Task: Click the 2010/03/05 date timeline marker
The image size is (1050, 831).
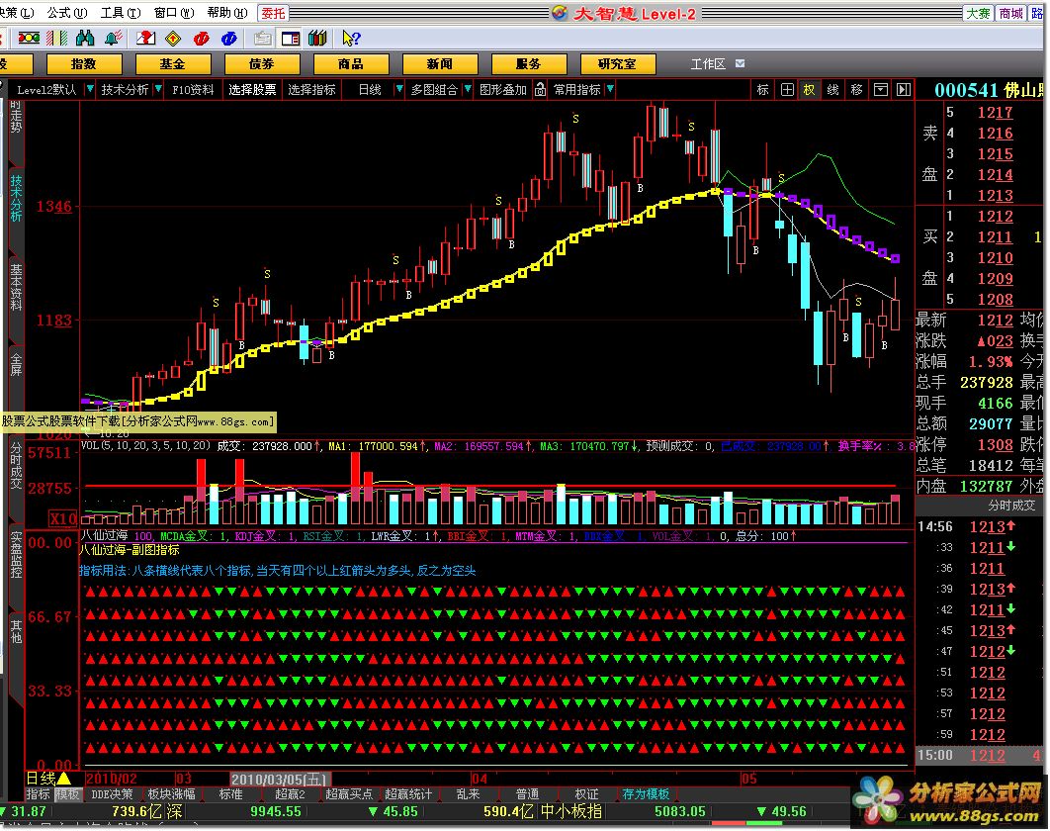Action: [279, 780]
